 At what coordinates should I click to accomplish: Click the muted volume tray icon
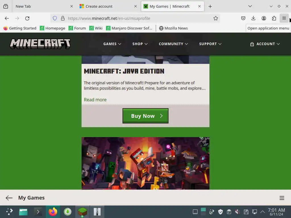237,212
